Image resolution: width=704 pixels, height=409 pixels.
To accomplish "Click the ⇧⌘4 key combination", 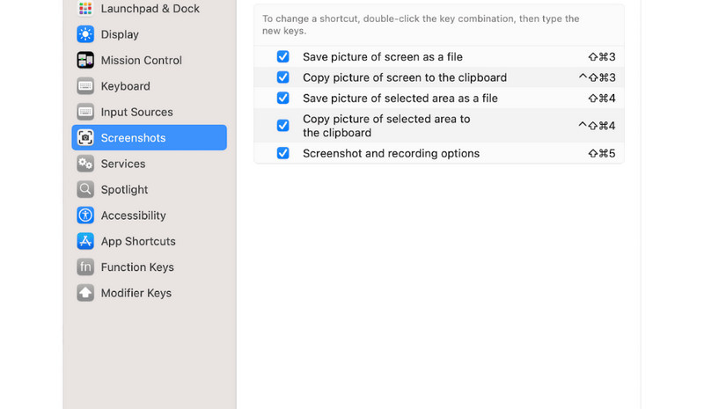I will 602,98.
